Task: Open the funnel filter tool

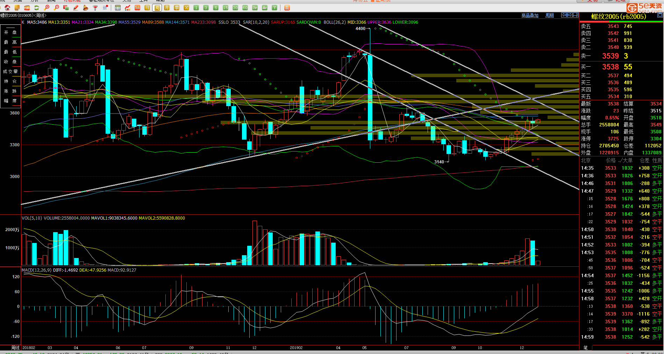Action: click(95, 8)
